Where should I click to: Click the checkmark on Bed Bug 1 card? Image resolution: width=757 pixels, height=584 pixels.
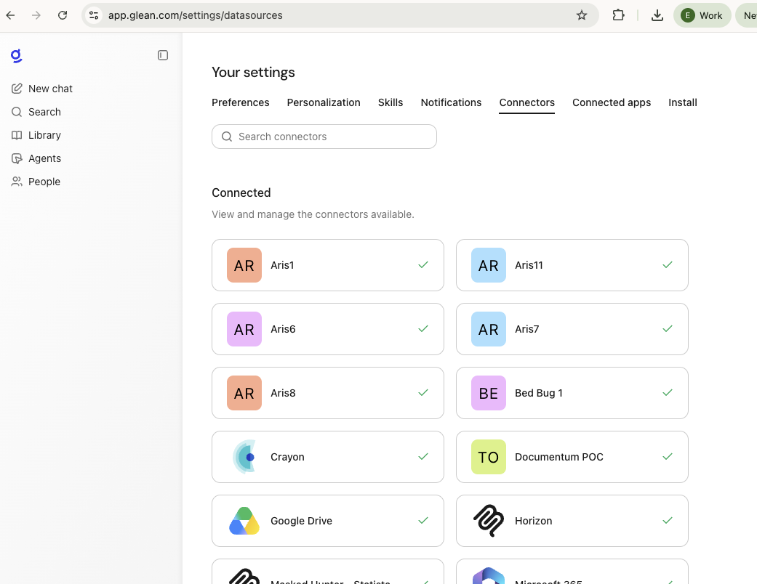(x=668, y=392)
